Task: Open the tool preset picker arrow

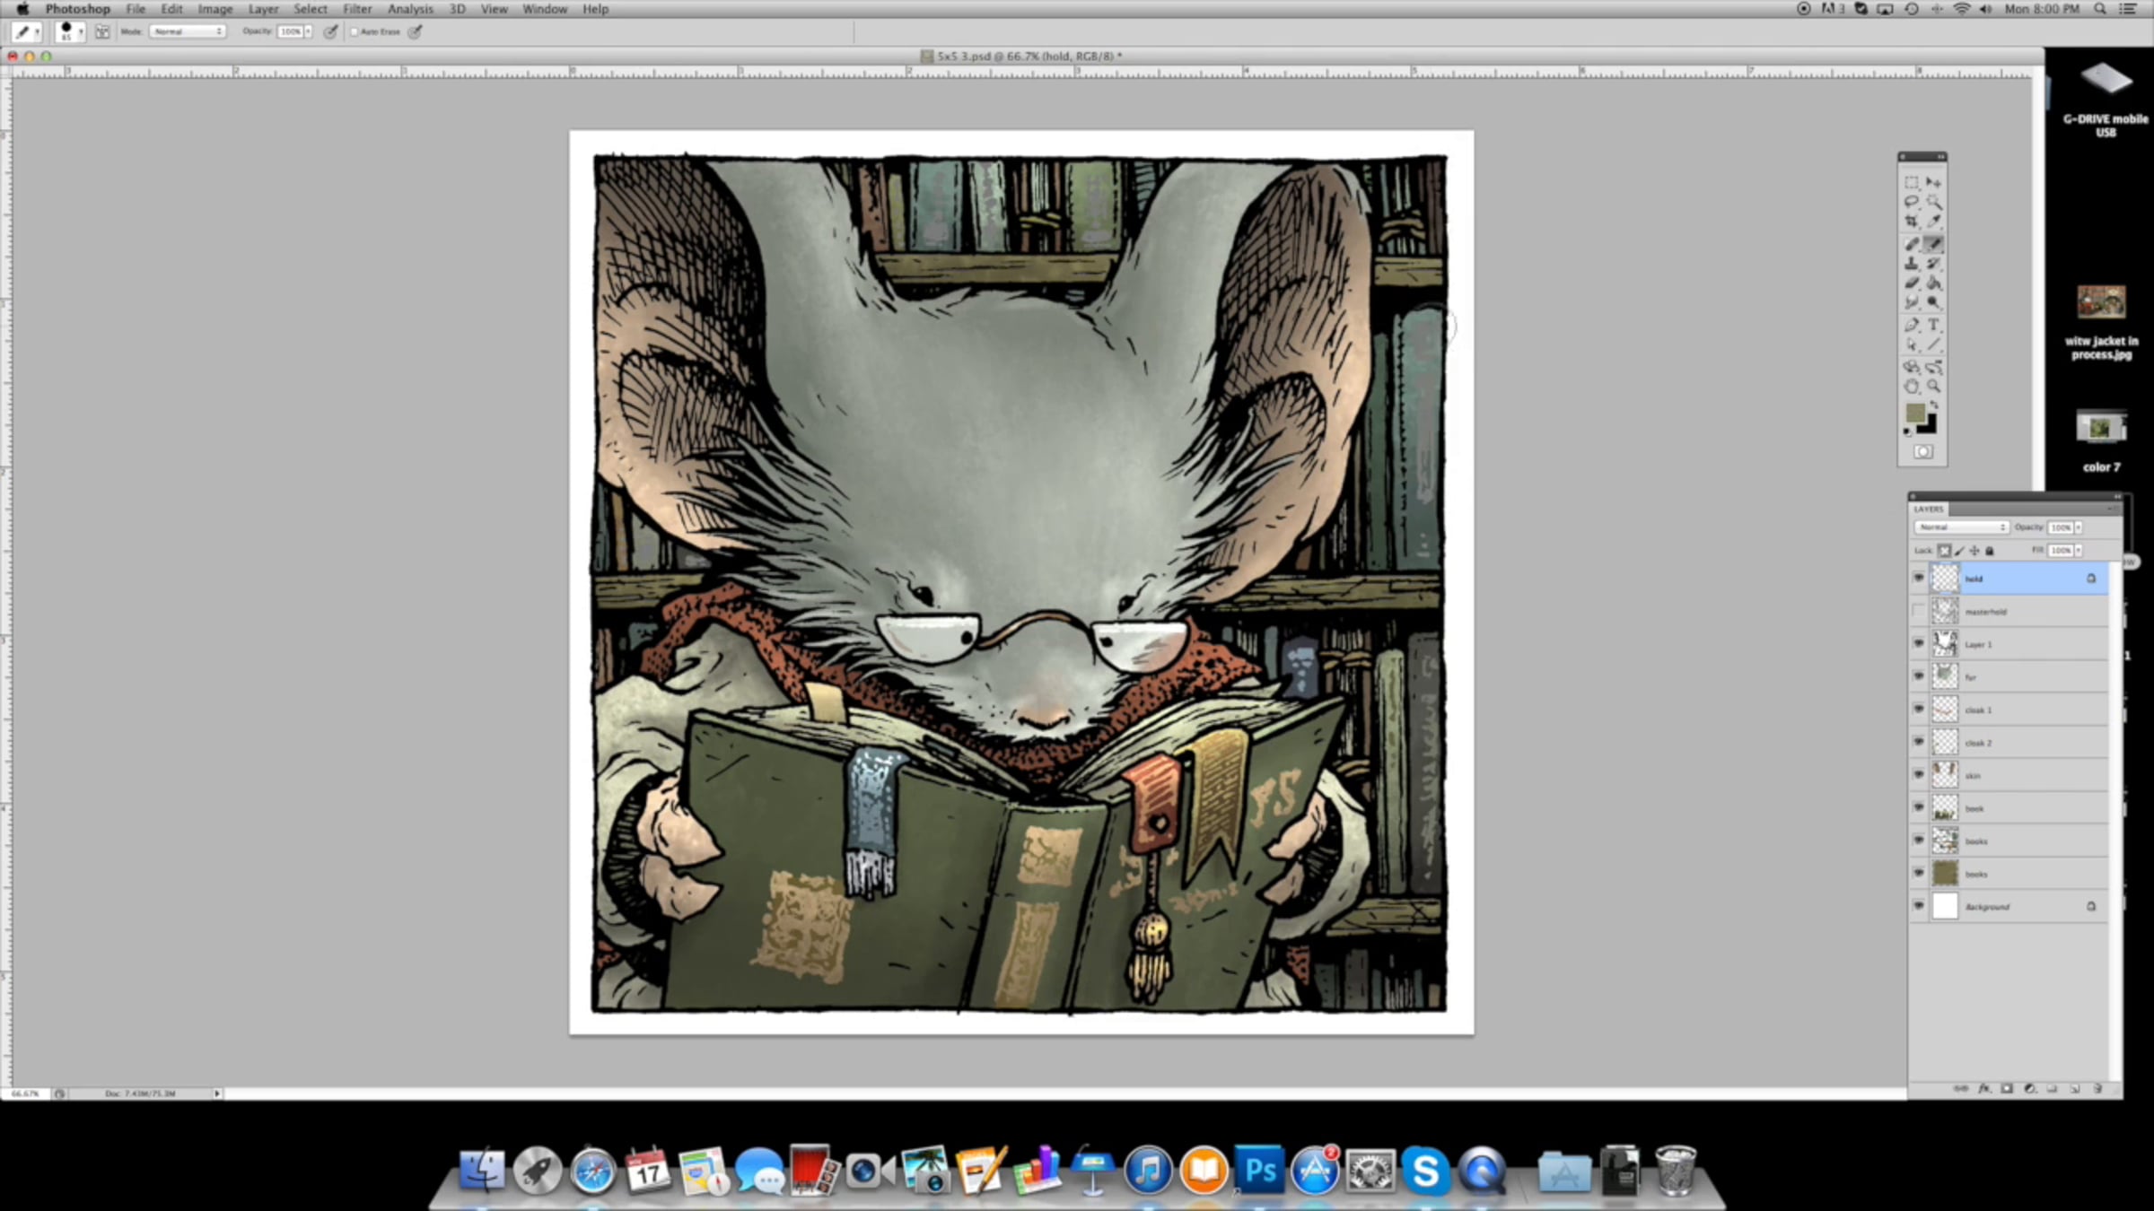Action: tap(38, 32)
